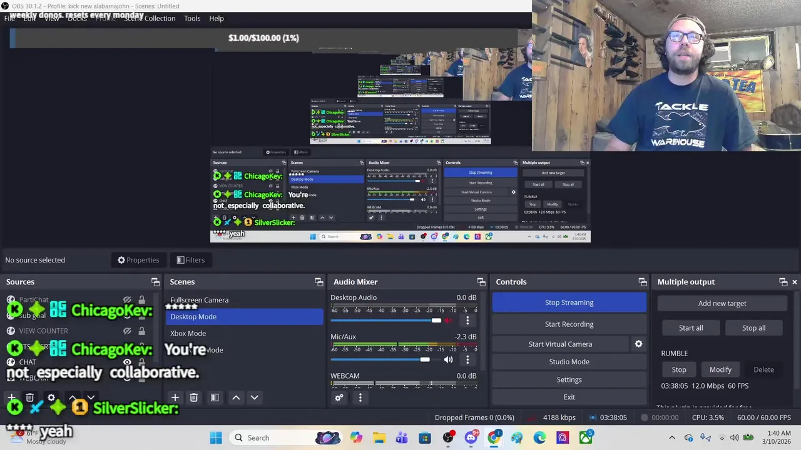The image size is (801, 450).
Task: Open OBS Settings from Controls
Action: coord(569,379)
